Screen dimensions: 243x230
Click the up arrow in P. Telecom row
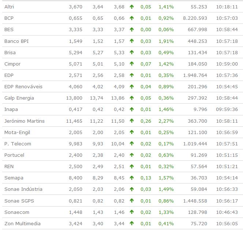point(132,144)
